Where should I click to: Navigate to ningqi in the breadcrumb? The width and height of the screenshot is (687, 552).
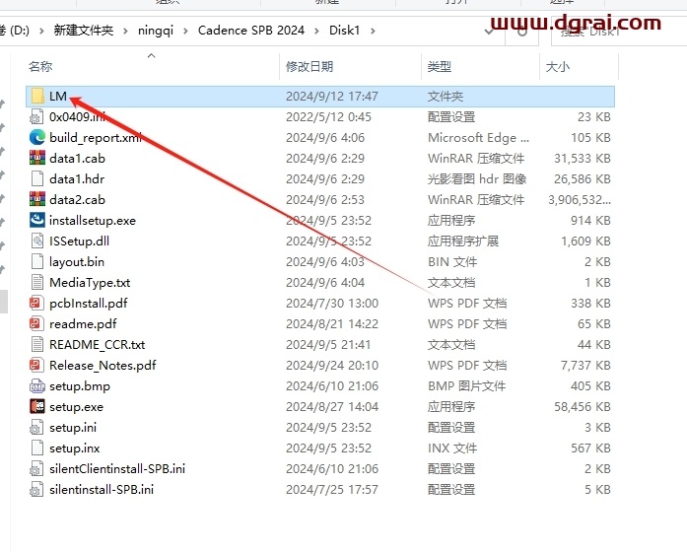pos(156,31)
